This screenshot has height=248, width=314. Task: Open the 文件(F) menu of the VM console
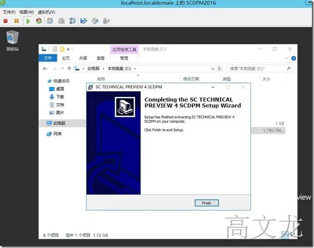pos(9,12)
